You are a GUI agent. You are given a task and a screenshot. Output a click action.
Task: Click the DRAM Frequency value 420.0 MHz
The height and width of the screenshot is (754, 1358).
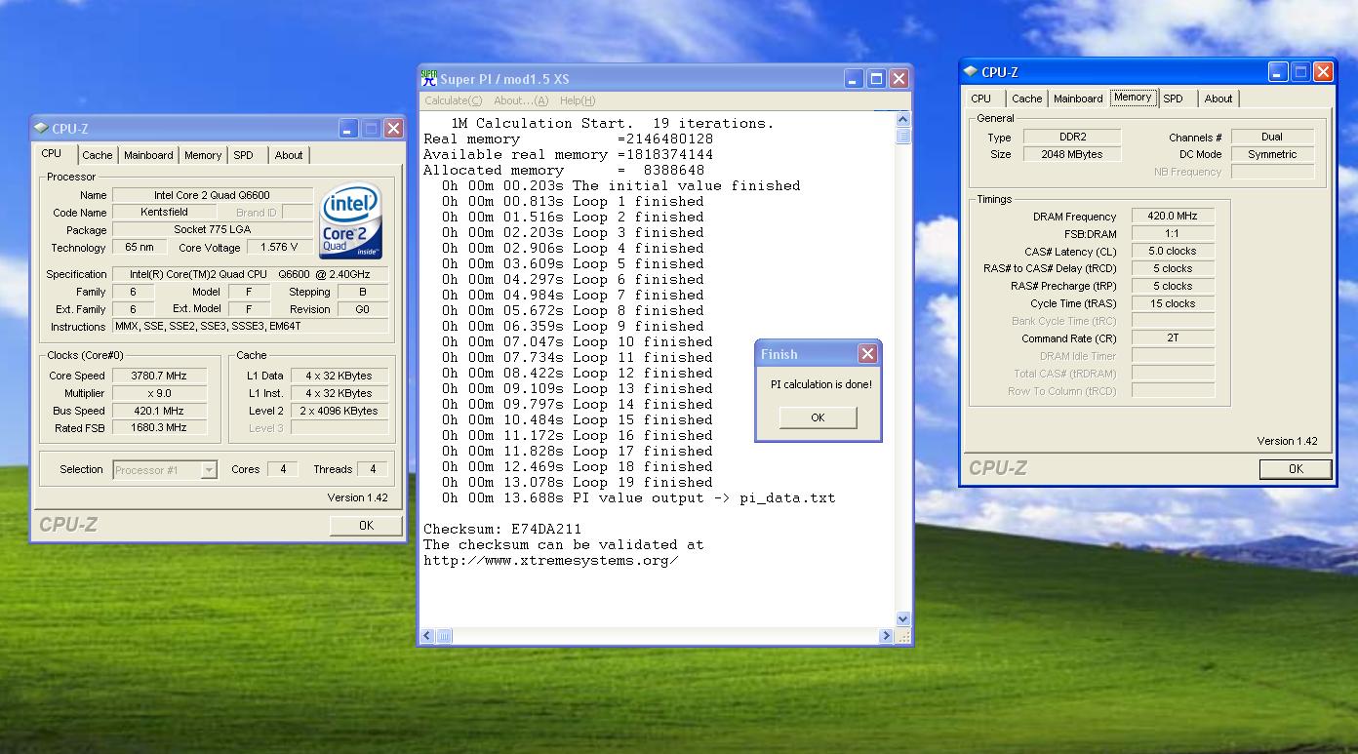click(1173, 216)
